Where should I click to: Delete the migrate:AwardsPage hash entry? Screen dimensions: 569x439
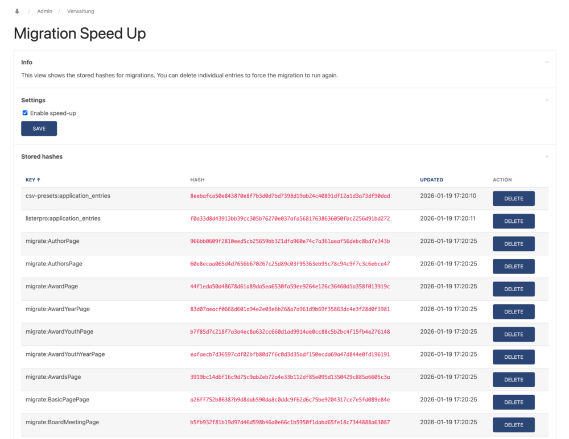[x=513, y=379]
